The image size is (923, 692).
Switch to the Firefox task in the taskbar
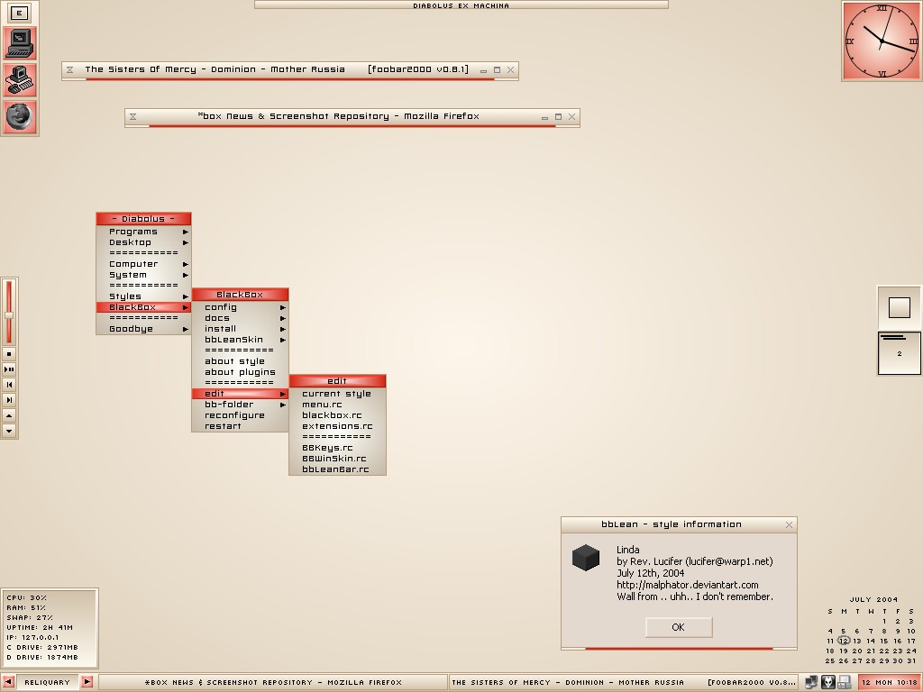pyautogui.click(x=273, y=682)
